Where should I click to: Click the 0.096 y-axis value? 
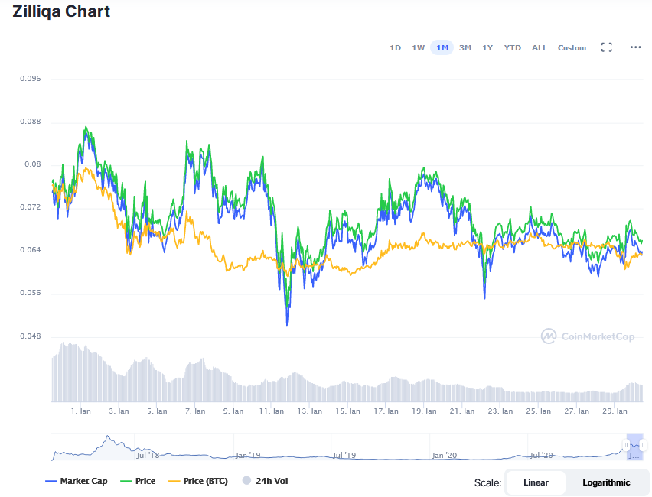[x=31, y=79]
